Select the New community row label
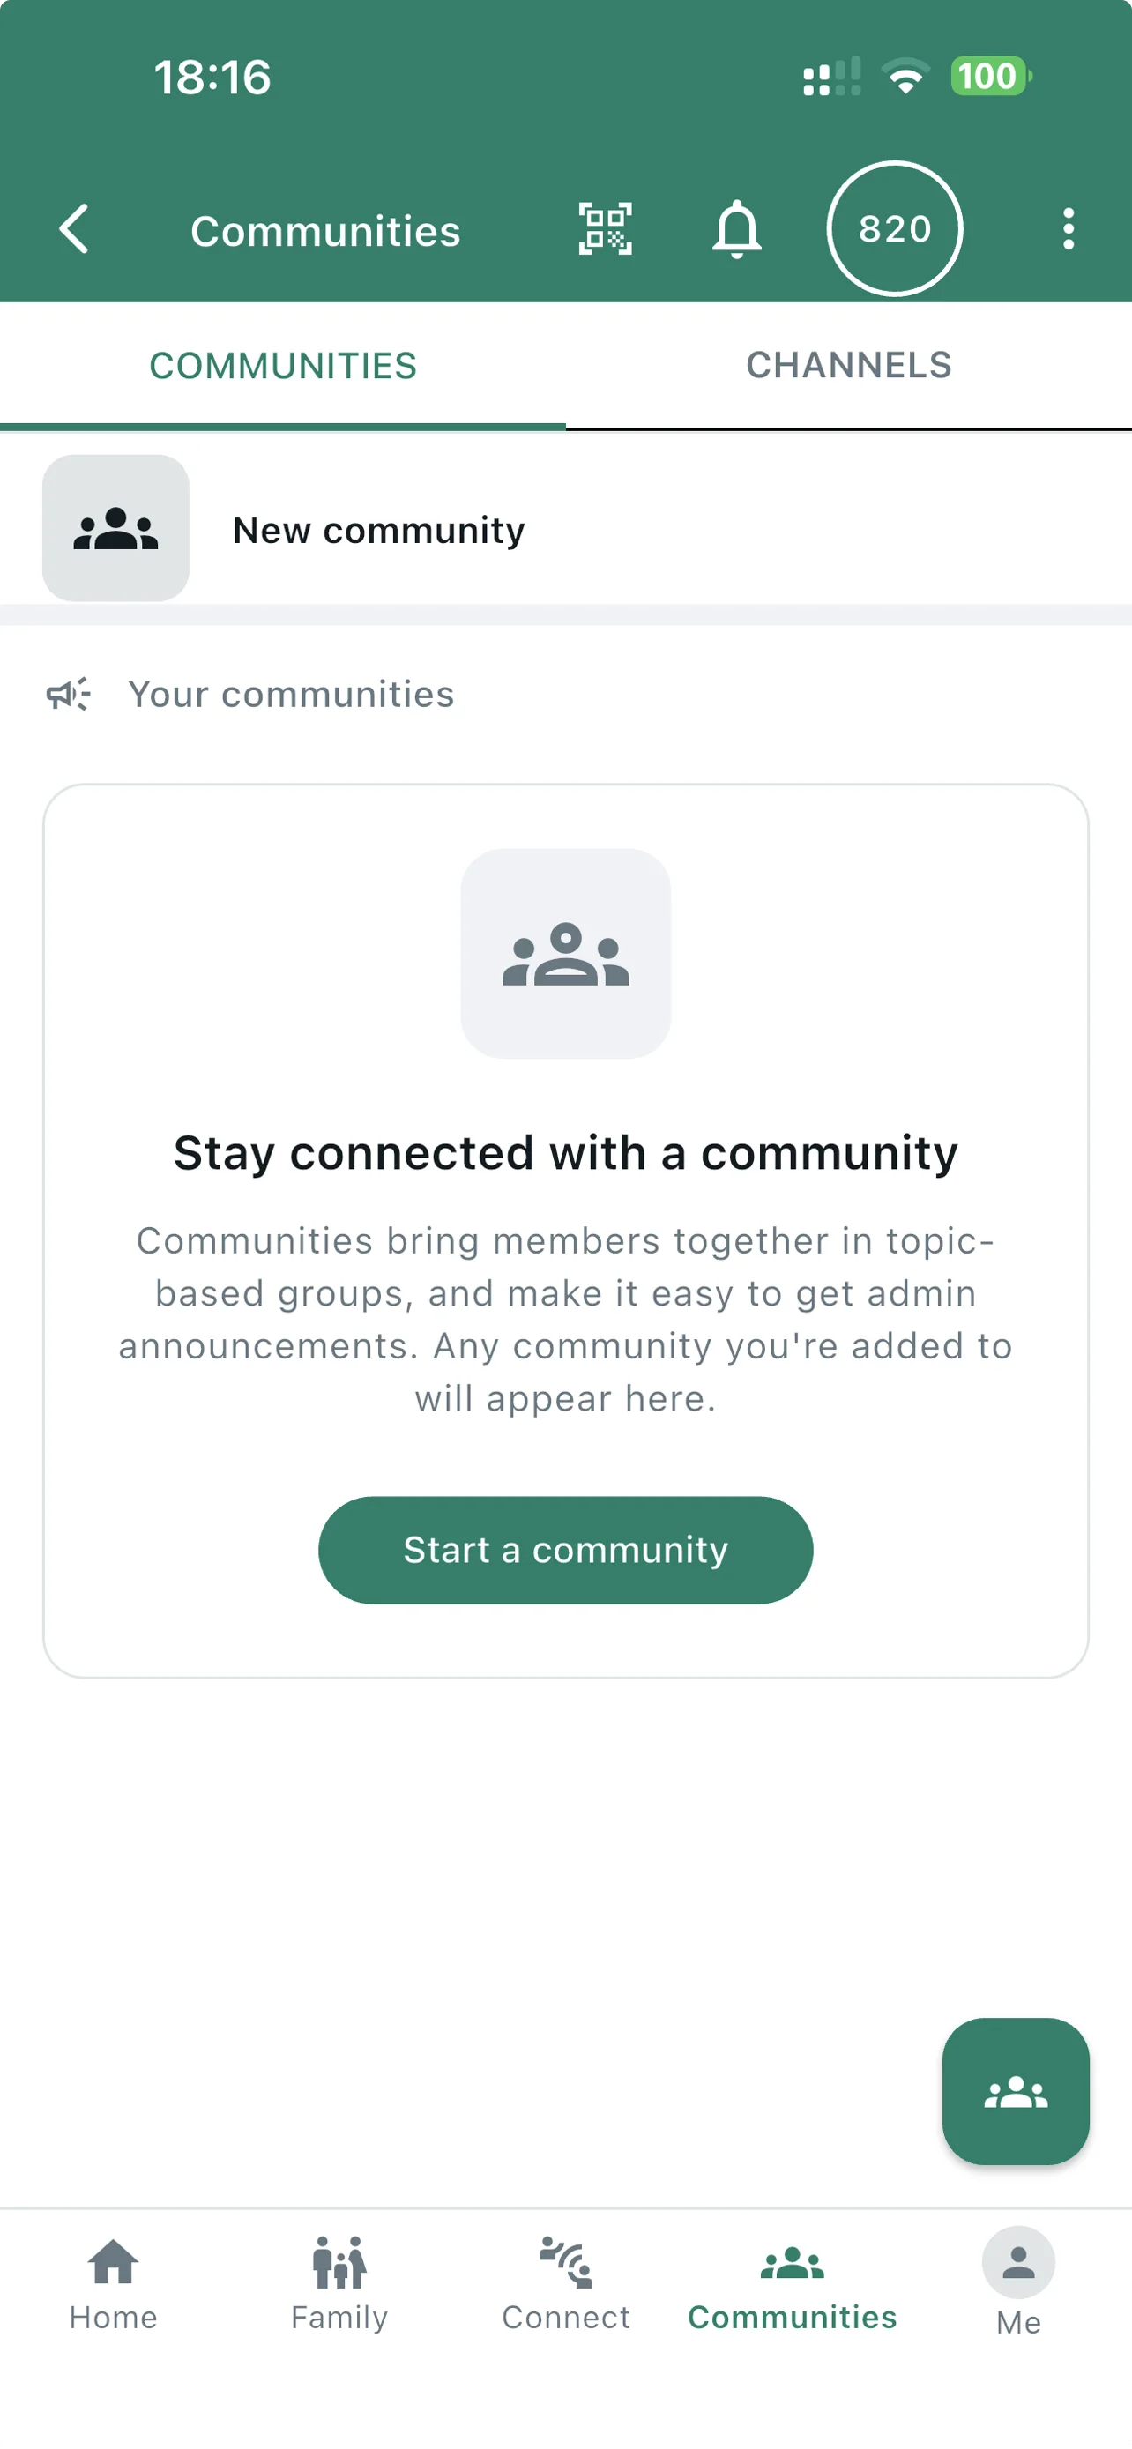 point(379,531)
